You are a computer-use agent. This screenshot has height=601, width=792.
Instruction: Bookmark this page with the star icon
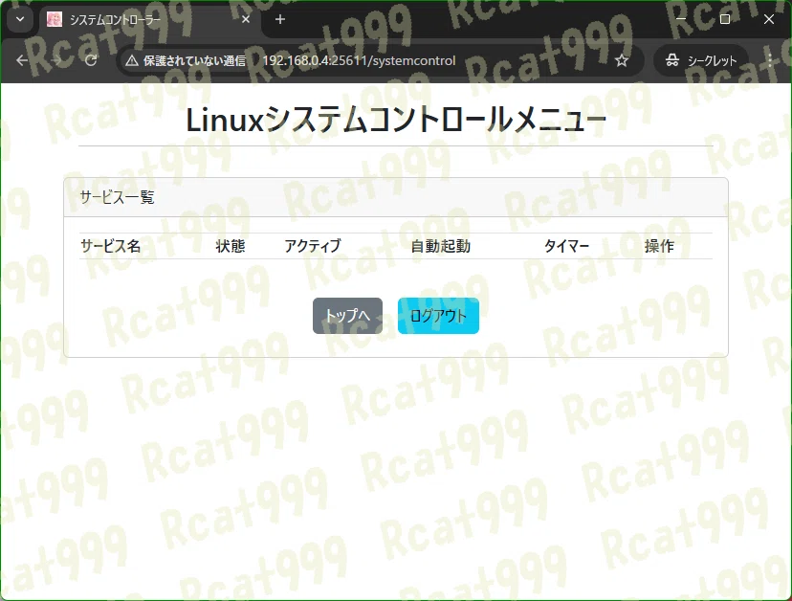(x=622, y=60)
